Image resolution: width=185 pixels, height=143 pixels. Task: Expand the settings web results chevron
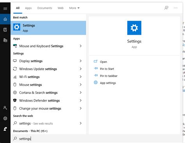point(81,123)
